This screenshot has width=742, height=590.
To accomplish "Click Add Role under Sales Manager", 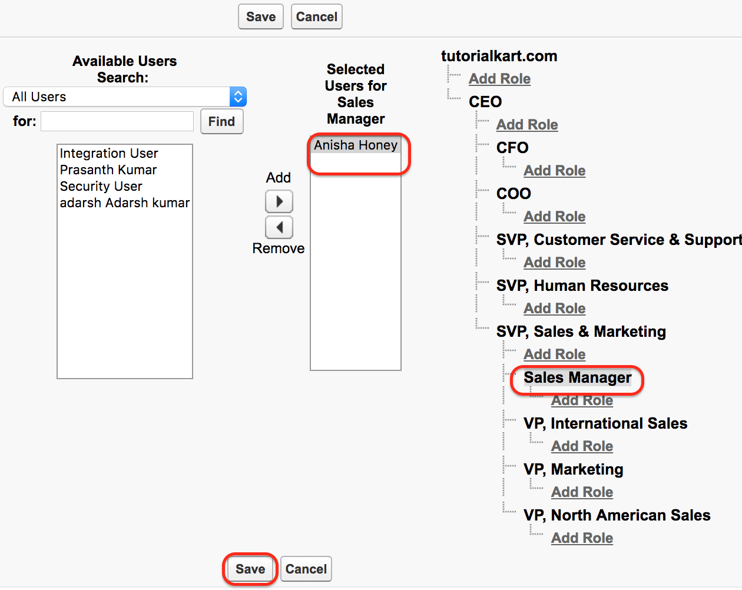I will (x=582, y=400).
